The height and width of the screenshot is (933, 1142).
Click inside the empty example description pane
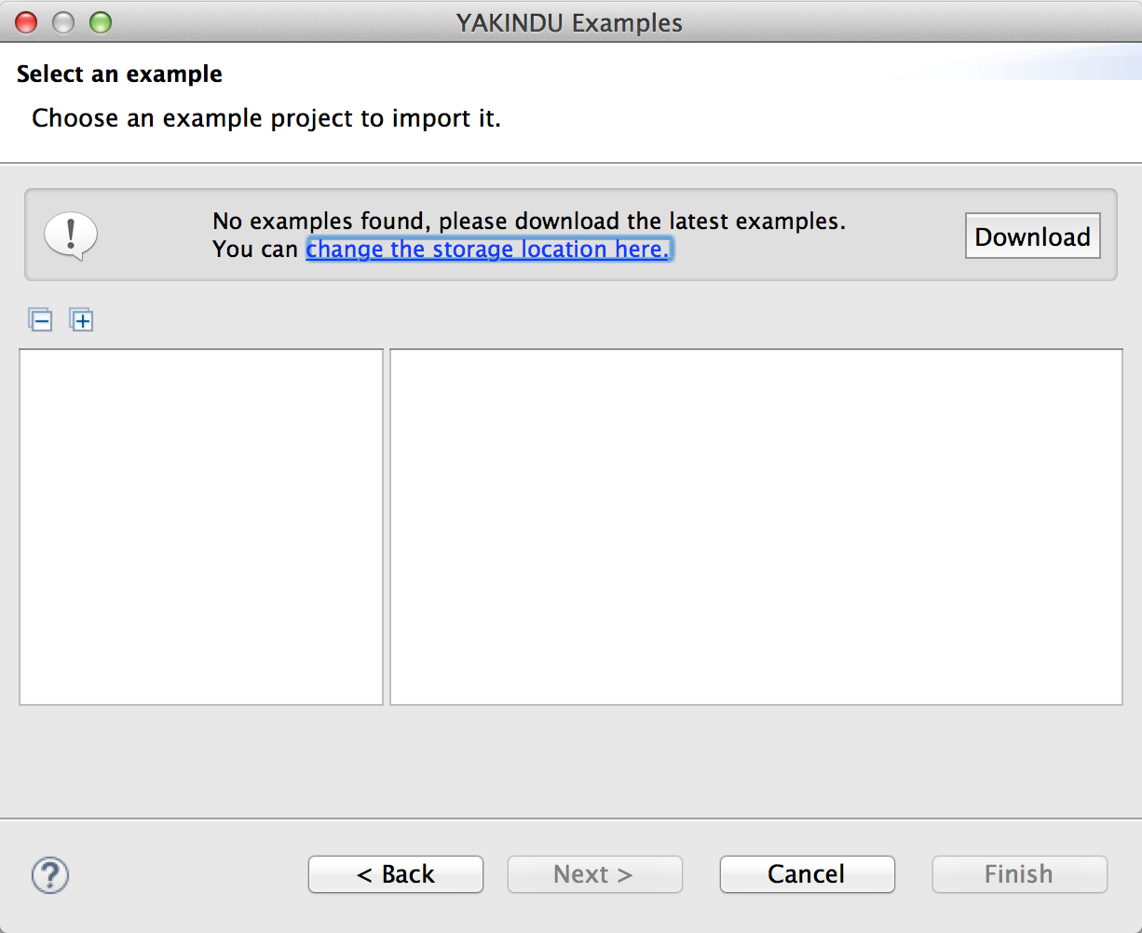756,527
